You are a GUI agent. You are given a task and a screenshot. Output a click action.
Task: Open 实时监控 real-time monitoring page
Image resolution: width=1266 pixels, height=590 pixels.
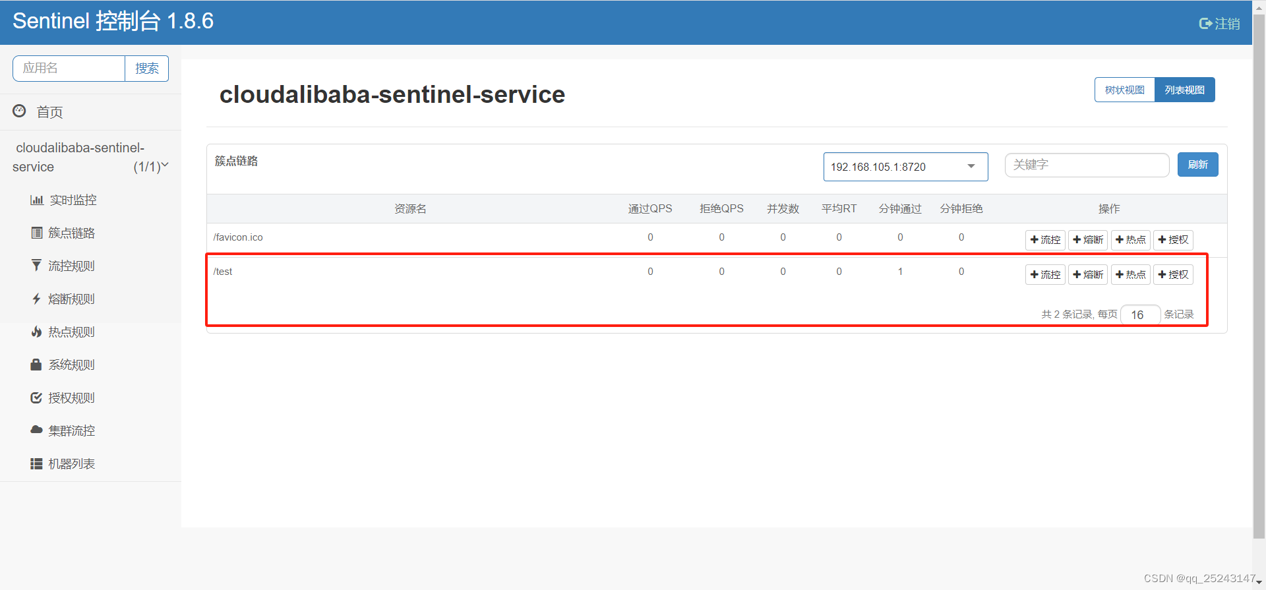(x=73, y=200)
